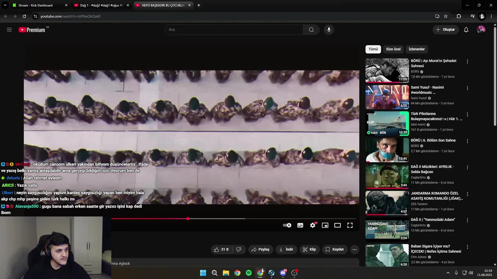497x279 pixels.
Task: Open options for BÖRÜ 6. Bölüm video
Action: coord(467,141)
